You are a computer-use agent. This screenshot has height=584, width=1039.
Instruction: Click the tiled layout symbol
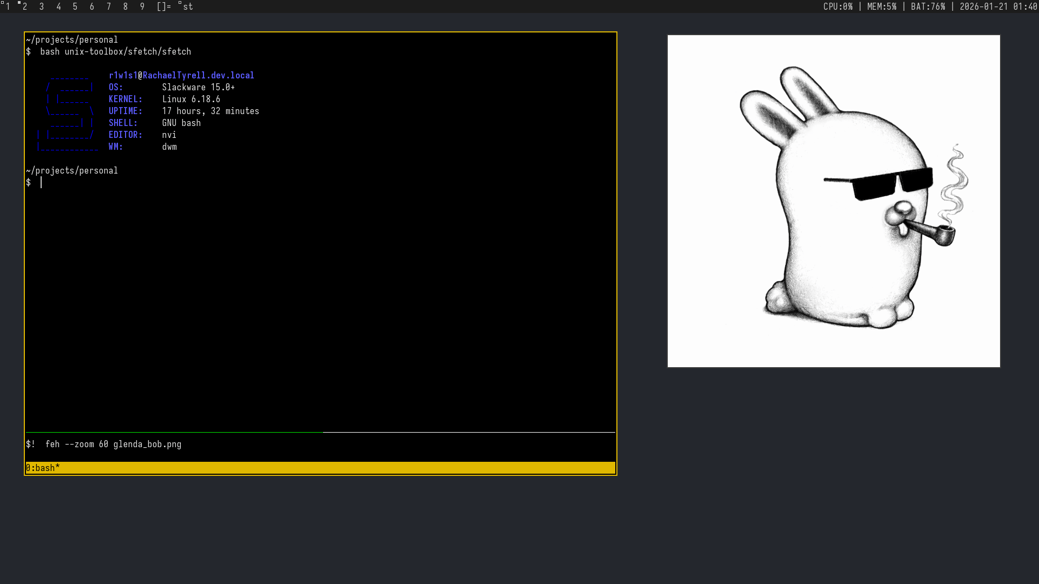coord(163,6)
